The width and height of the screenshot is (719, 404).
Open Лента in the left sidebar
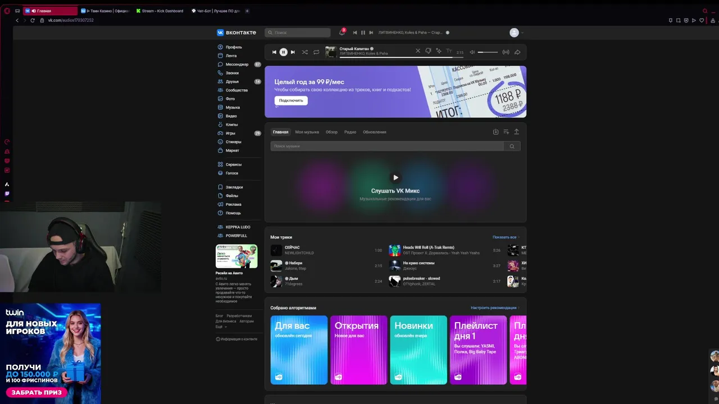pyautogui.click(x=231, y=56)
